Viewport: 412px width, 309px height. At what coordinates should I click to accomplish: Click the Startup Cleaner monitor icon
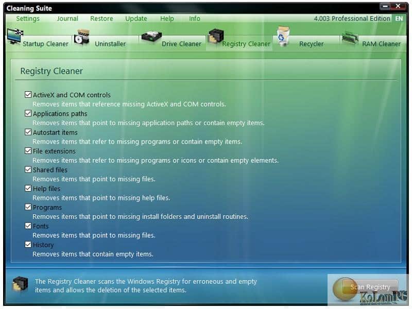[15, 37]
